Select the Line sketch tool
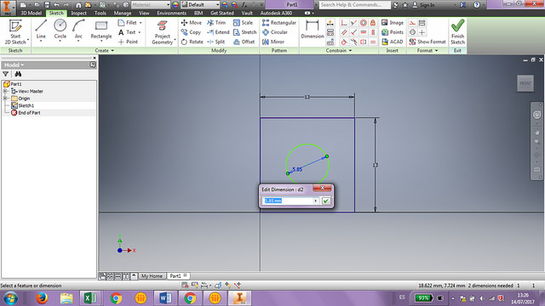 (x=41, y=30)
